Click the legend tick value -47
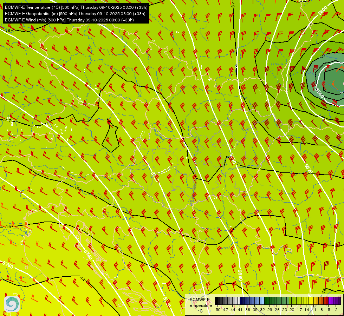 coord(225,310)
